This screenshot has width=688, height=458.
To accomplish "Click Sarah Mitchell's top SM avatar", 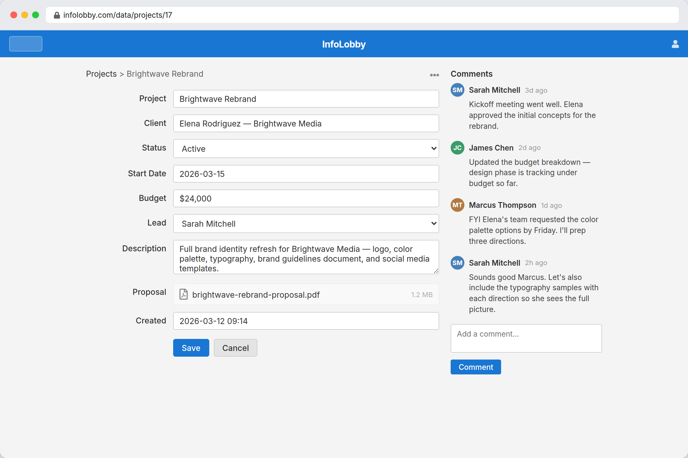I will pyautogui.click(x=457, y=90).
